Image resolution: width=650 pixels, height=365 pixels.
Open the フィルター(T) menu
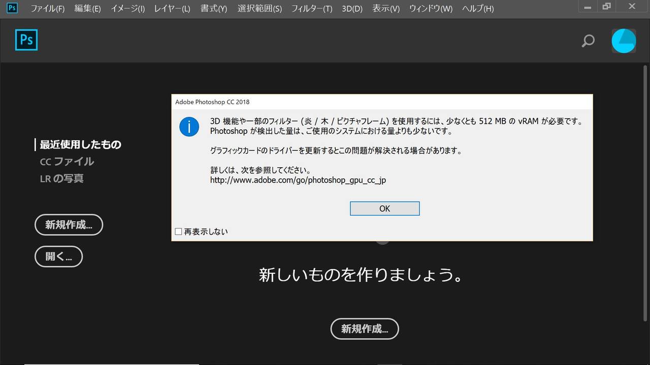click(x=312, y=9)
